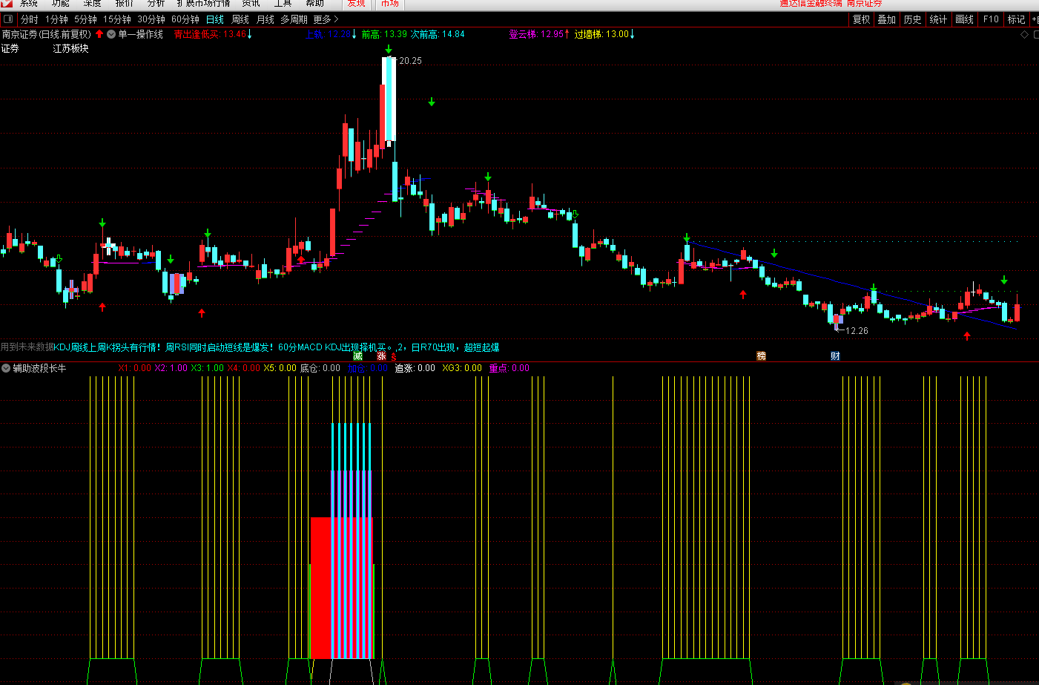
Task: Click the 12.26 low price label
Action: coord(857,331)
